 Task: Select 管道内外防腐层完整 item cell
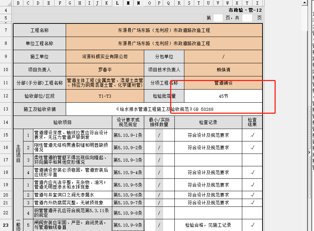click(72, 203)
